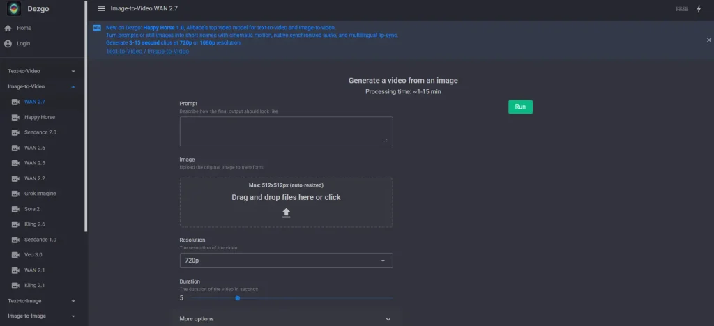
Task: Open the hamburger menu icon
Action: click(102, 8)
